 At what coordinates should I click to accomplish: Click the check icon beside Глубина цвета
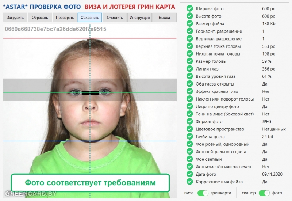(189, 136)
